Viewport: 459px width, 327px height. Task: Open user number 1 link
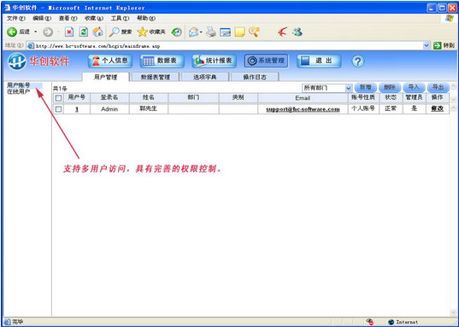pos(77,109)
